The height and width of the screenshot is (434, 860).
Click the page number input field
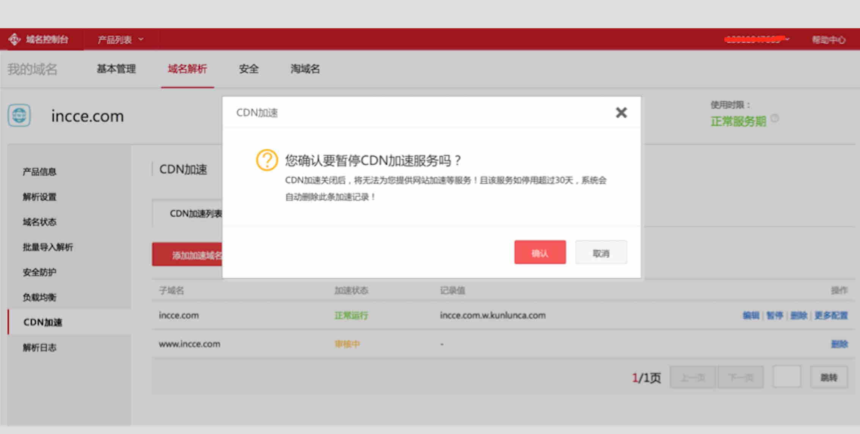coord(787,377)
